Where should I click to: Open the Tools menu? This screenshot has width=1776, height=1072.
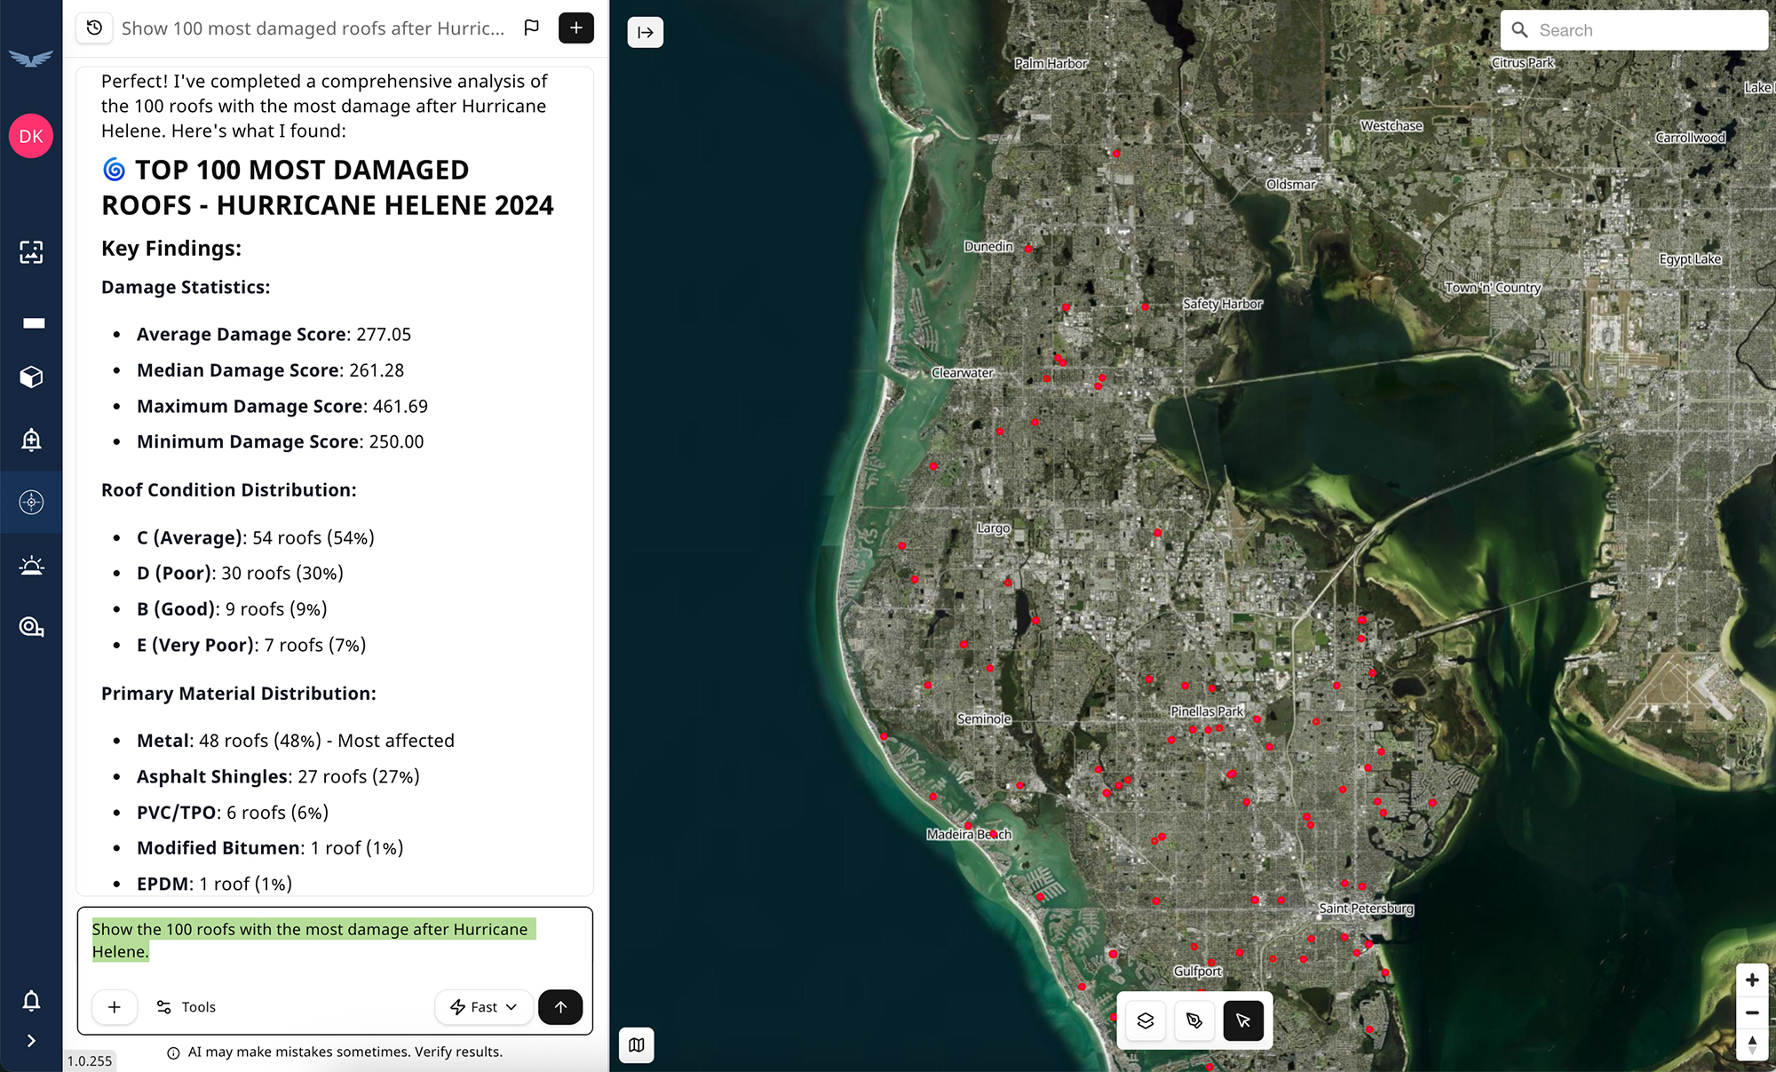click(186, 1007)
